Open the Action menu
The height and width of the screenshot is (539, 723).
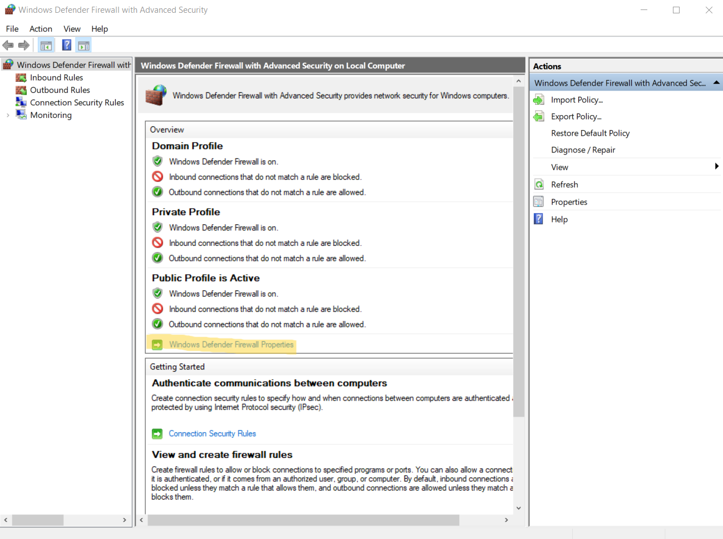click(x=41, y=29)
